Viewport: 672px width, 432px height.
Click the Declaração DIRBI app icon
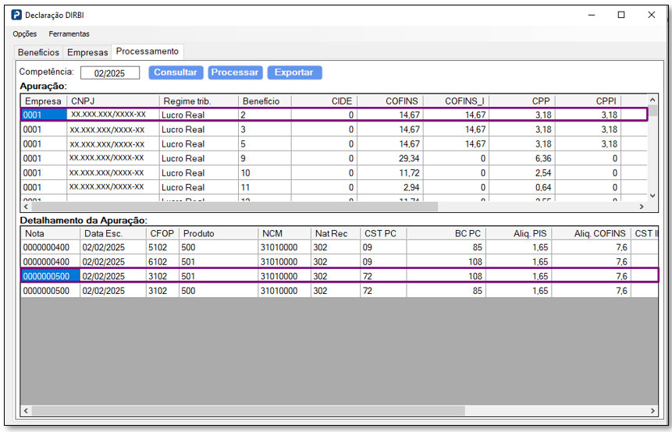pyautogui.click(x=16, y=15)
